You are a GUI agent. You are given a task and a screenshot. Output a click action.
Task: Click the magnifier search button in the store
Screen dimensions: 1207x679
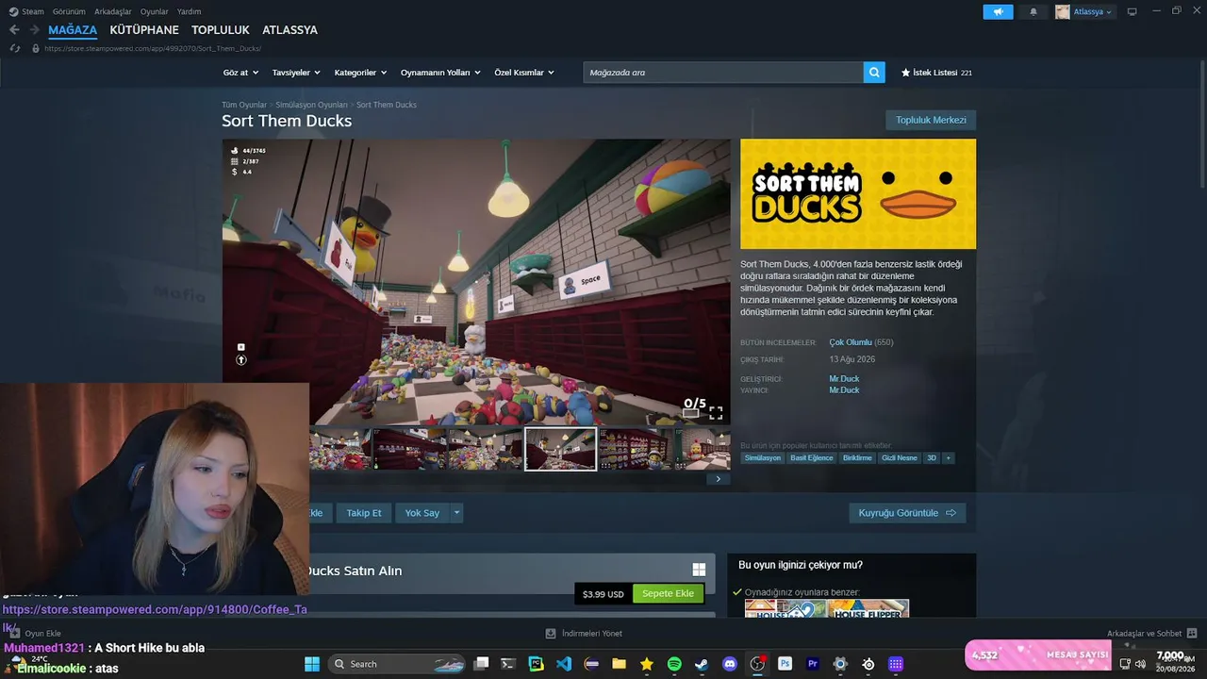(x=874, y=73)
